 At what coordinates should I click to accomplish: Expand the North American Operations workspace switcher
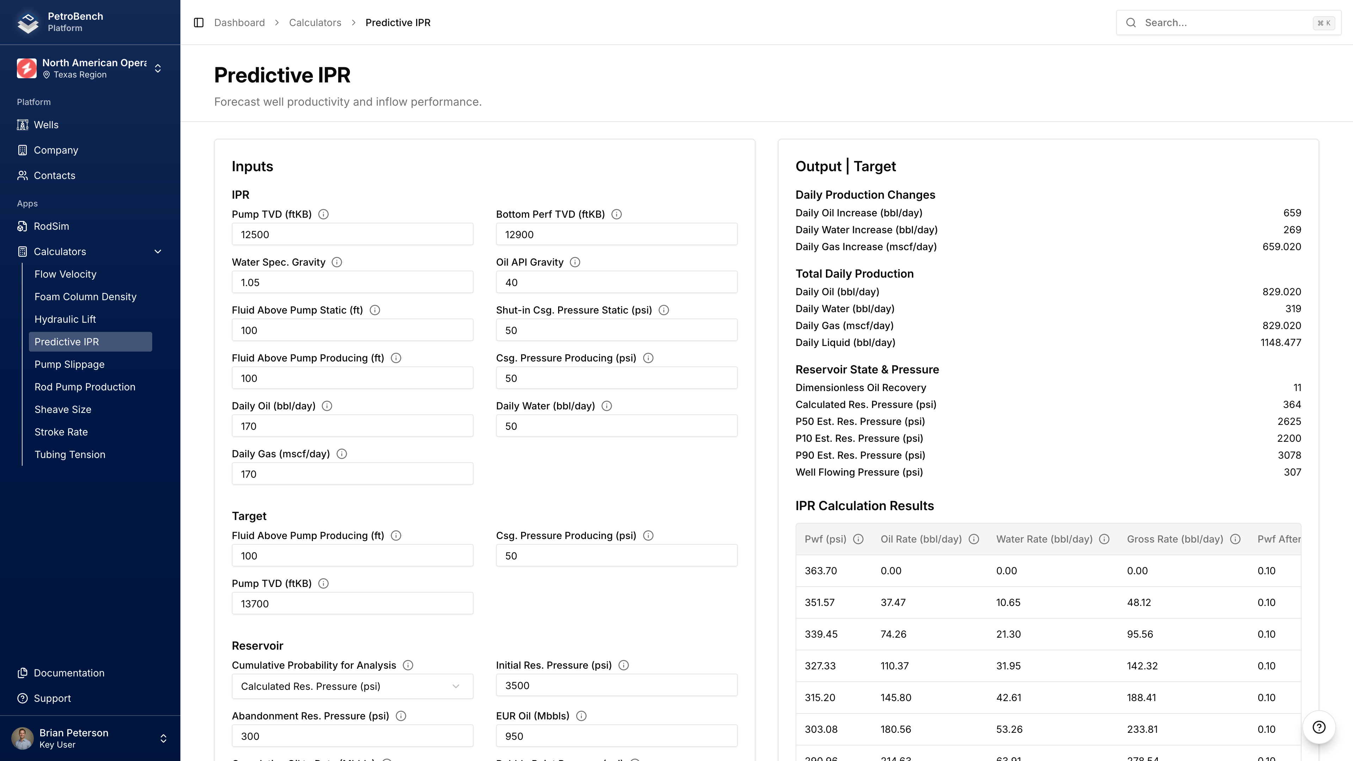(157, 68)
